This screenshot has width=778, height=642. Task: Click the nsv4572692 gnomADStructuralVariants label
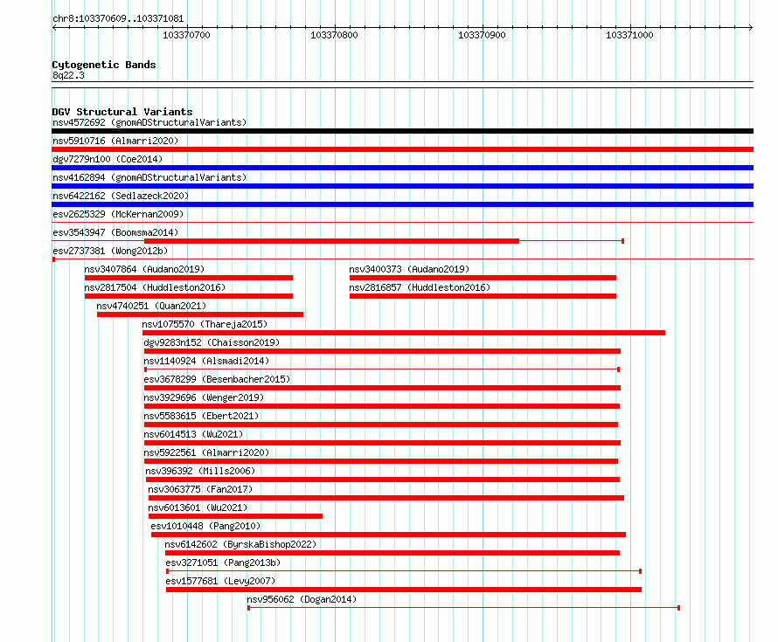coord(149,122)
